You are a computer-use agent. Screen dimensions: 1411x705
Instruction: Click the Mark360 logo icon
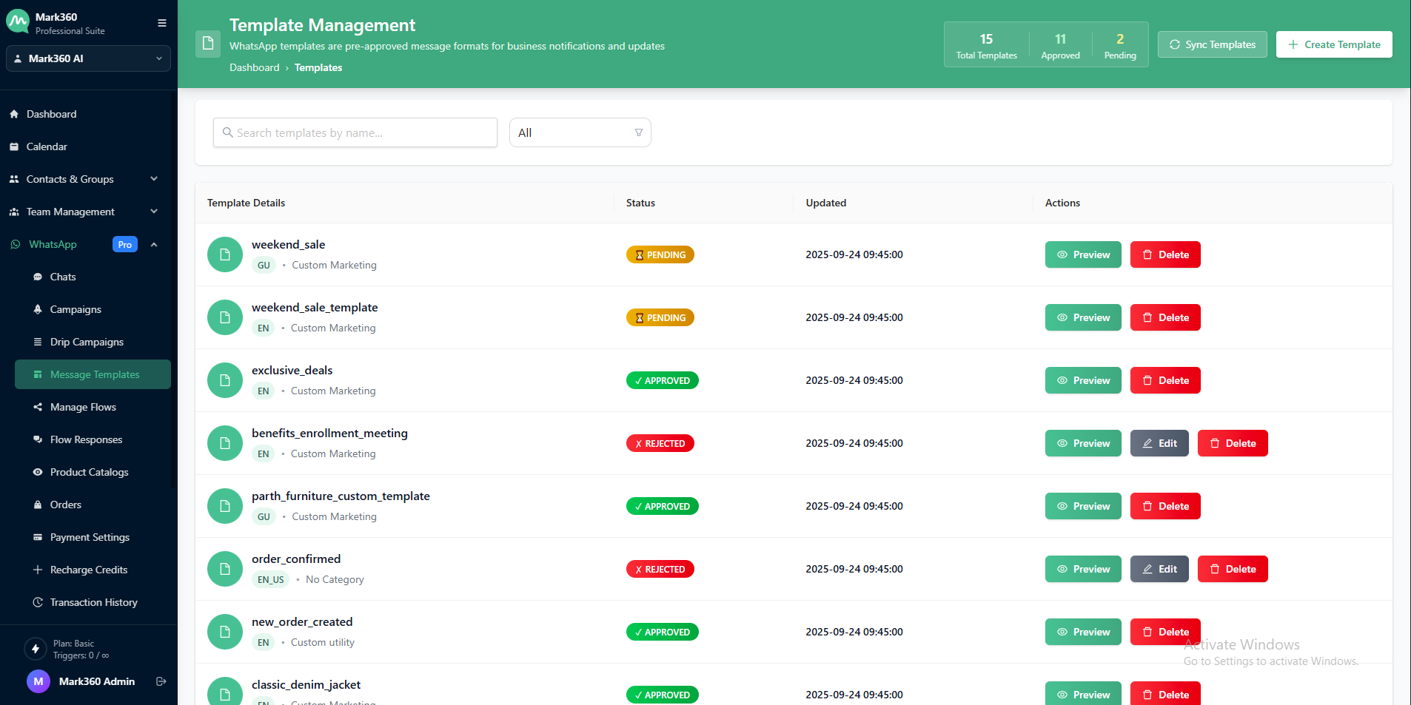[18, 22]
